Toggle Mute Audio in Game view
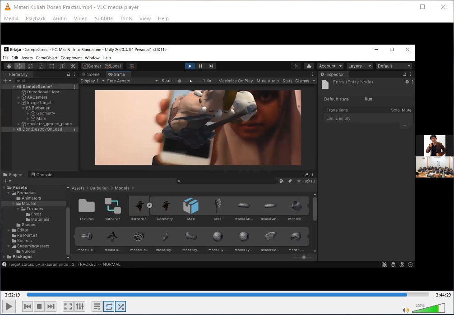Viewport: 454px width, 315px height. coord(268,81)
